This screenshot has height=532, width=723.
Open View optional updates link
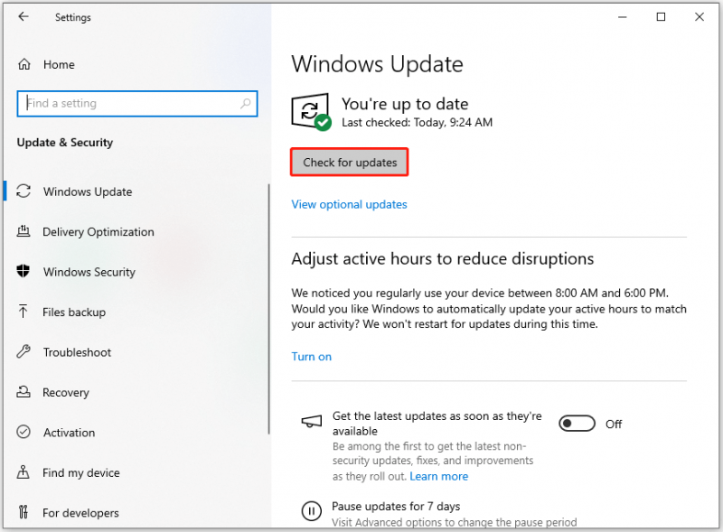pos(349,204)
